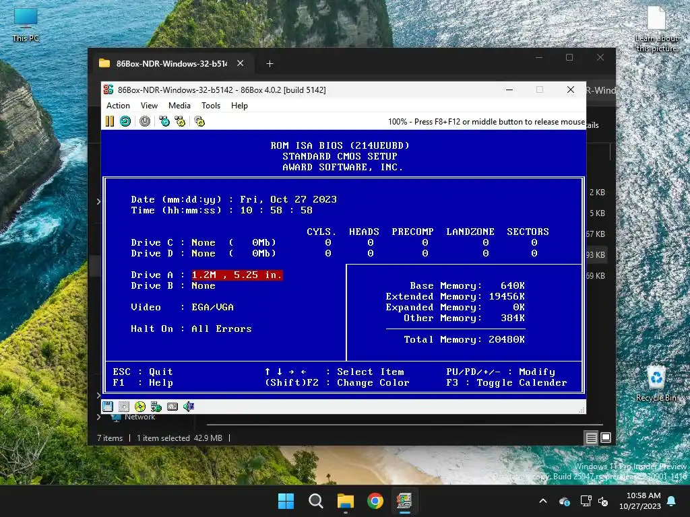Click the Video value EGA/VGA
This screenshot has width=690, height=517.
[x=212, y=307]
